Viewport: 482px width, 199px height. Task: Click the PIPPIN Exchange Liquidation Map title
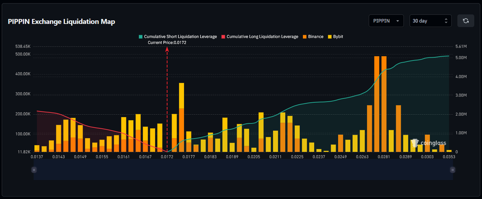pos(61,22)
